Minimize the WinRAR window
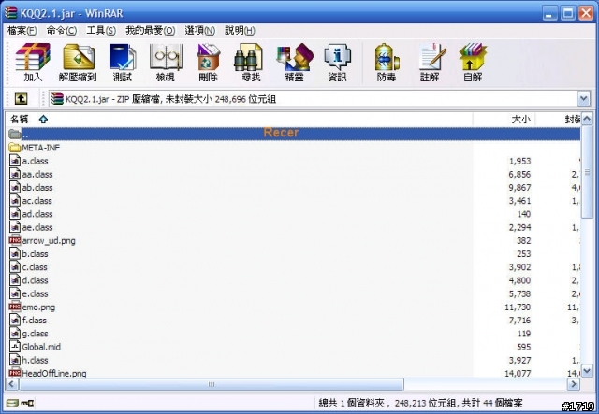This screenshot has width=599, height=414. (550, 13)
